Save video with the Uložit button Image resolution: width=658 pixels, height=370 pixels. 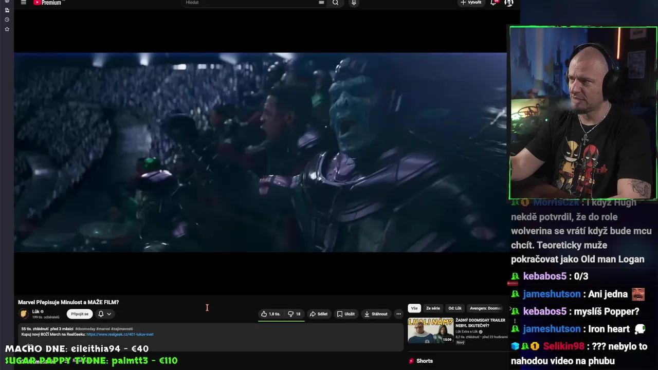346,314
